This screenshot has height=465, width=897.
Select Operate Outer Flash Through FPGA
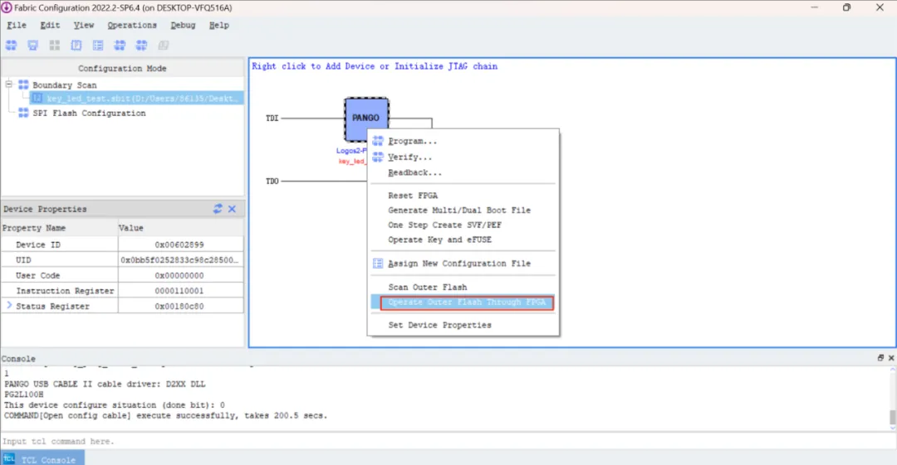click(x=467, y=303)
